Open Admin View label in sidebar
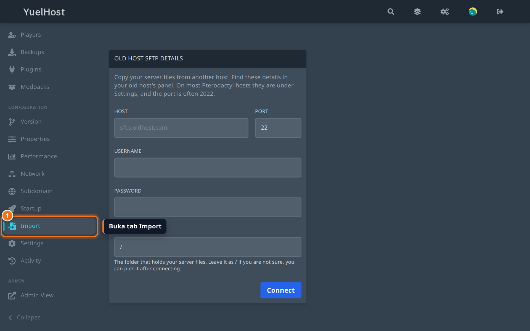 [37, 295]
